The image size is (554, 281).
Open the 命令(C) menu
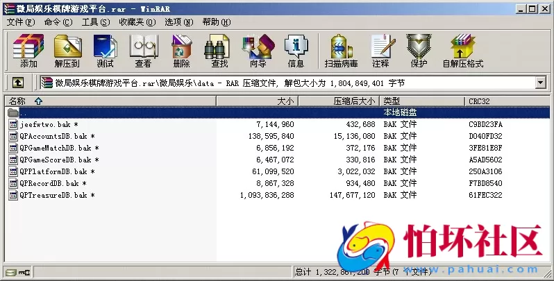58,22
